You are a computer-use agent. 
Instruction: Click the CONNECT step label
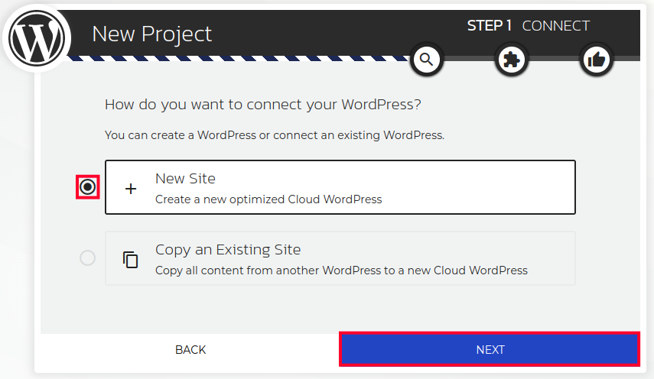click(x=556, y=26)
